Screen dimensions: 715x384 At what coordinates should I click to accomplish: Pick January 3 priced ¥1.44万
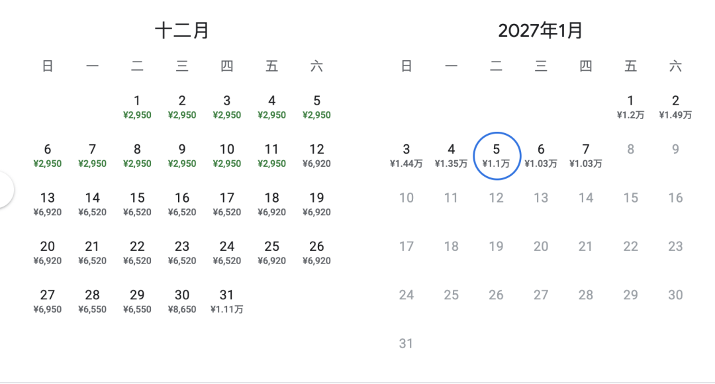pos(406,156)
